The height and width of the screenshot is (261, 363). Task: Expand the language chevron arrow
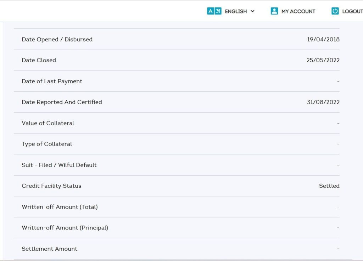[x=252, y=11]
